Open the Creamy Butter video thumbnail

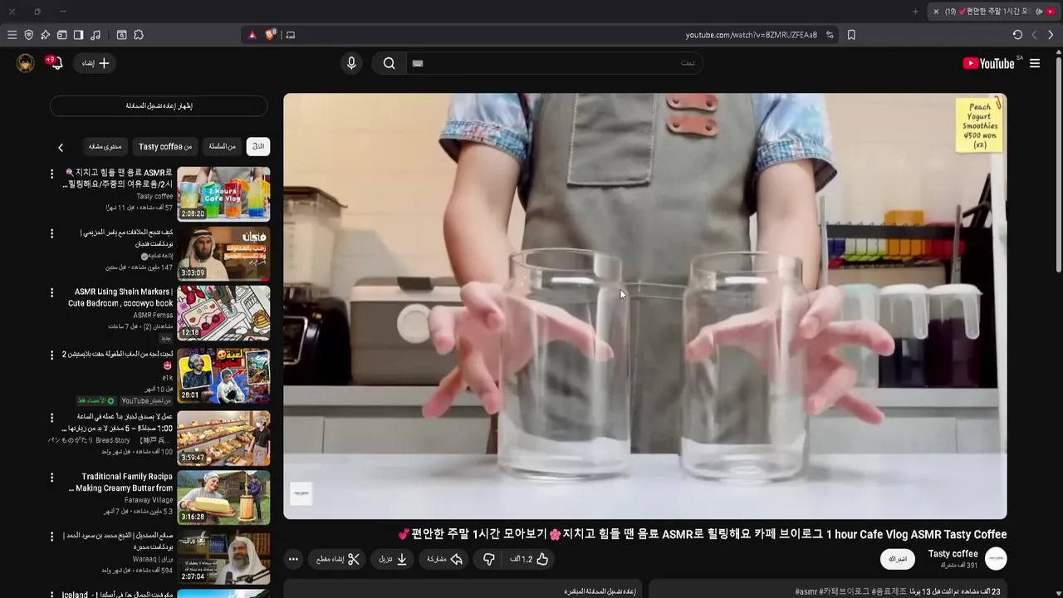[223, 498]
